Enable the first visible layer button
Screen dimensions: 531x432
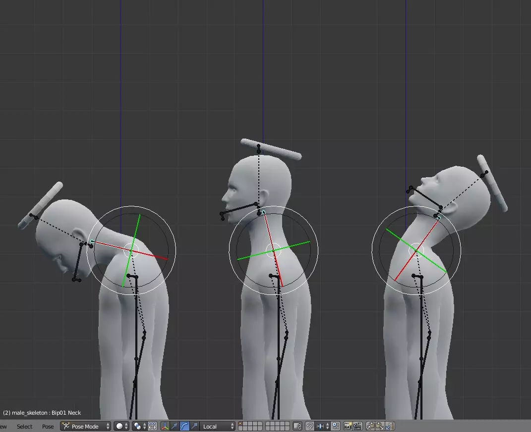240,424
